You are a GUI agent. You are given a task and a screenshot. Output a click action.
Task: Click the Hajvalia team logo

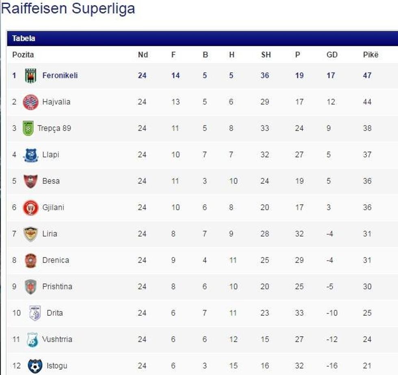pyautogui.click(x=30, y=102)
